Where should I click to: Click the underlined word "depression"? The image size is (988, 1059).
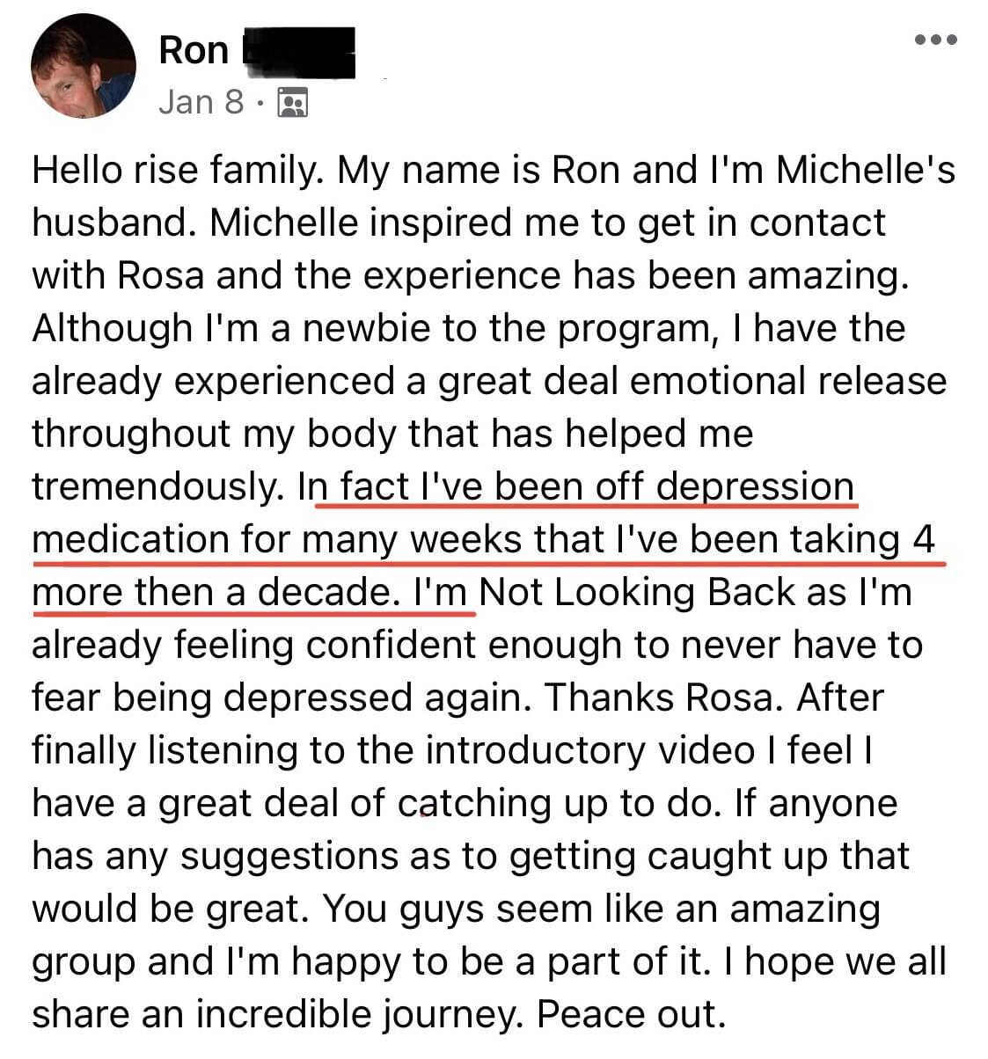click(x=756, y=486)
